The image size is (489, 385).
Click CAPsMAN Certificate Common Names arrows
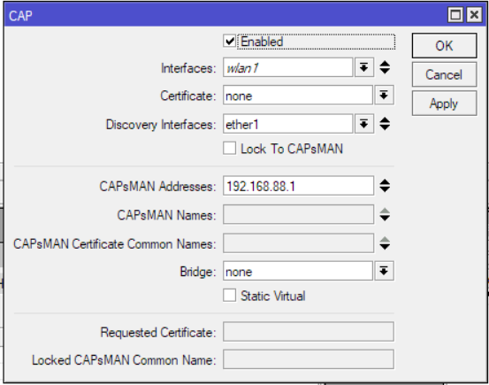(385, 243)
